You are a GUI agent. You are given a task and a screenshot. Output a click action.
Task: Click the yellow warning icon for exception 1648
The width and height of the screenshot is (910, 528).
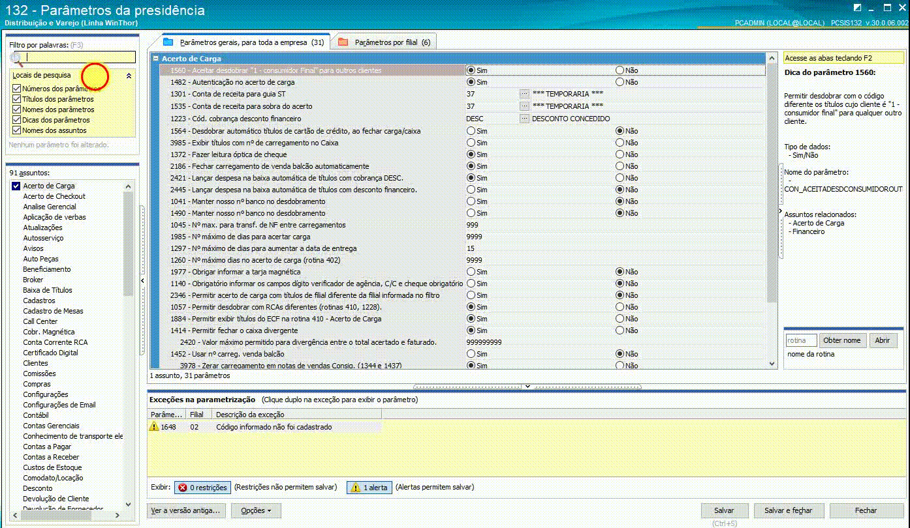pos(154,427)
